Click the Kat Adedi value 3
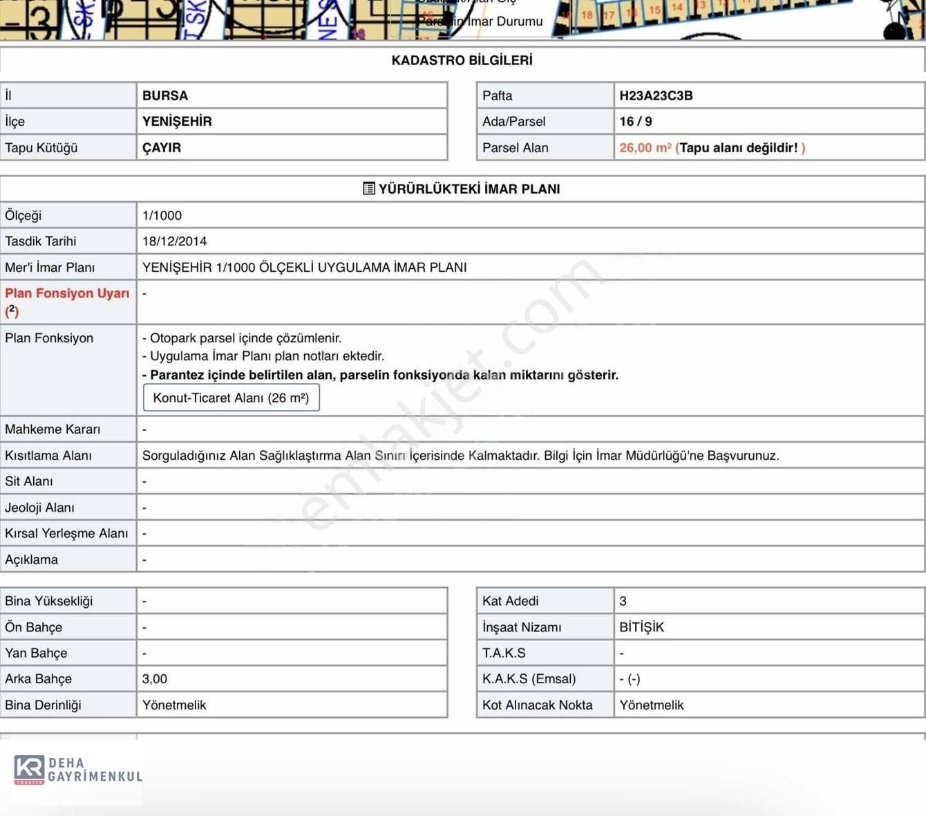This screenshot has height=816, width=926. (623, 601)
